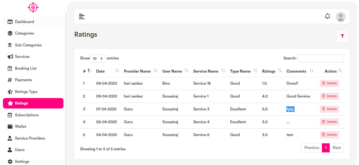The height and width of the screenshot is (165, 359).
Task: Click the hamburger menu icon
Action: pos(82,16)
